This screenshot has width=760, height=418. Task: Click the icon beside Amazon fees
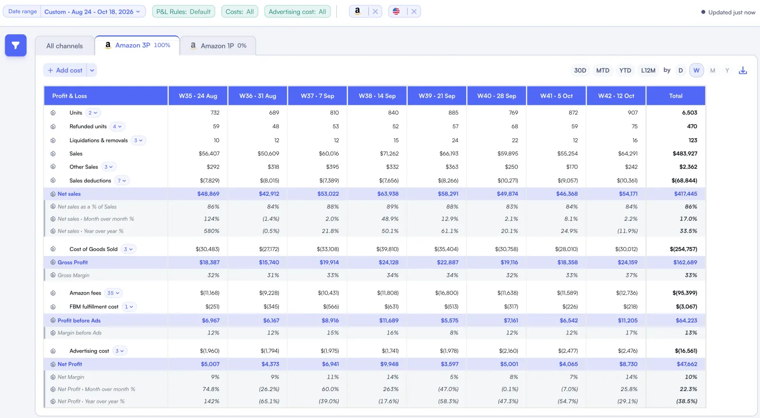53,294
